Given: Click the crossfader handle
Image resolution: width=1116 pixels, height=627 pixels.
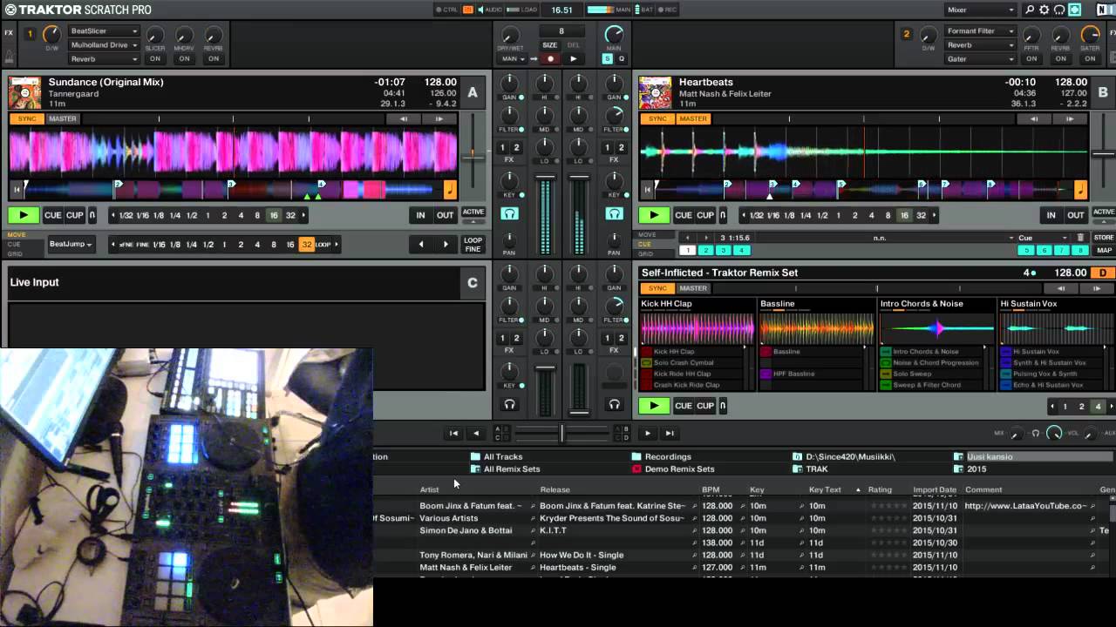Looking at the screenshot, I should [561, 433].
